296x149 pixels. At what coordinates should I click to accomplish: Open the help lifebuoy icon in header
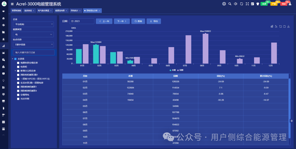click(x=224, y=4)
